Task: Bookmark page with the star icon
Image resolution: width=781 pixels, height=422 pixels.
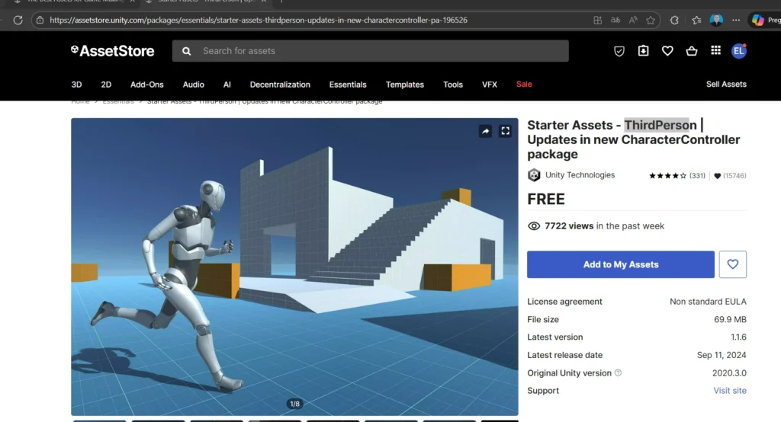Action: click(x=651, y=21)
